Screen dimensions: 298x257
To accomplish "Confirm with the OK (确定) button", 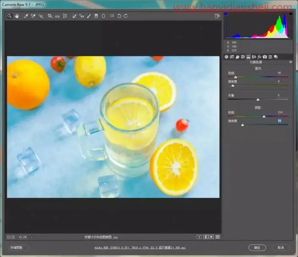I will coord(257,248).
